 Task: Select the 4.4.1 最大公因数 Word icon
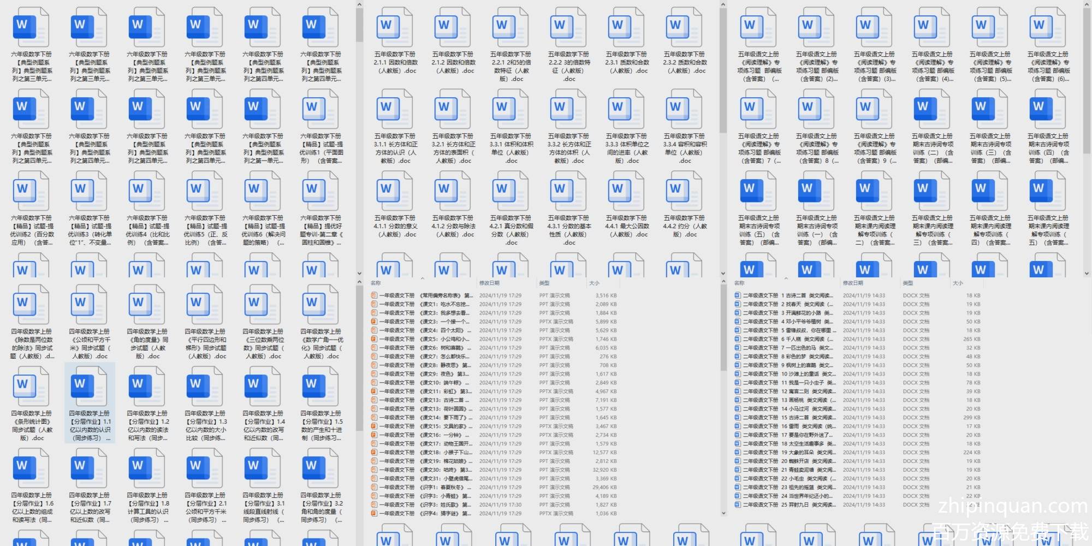[x=626, y=192]
